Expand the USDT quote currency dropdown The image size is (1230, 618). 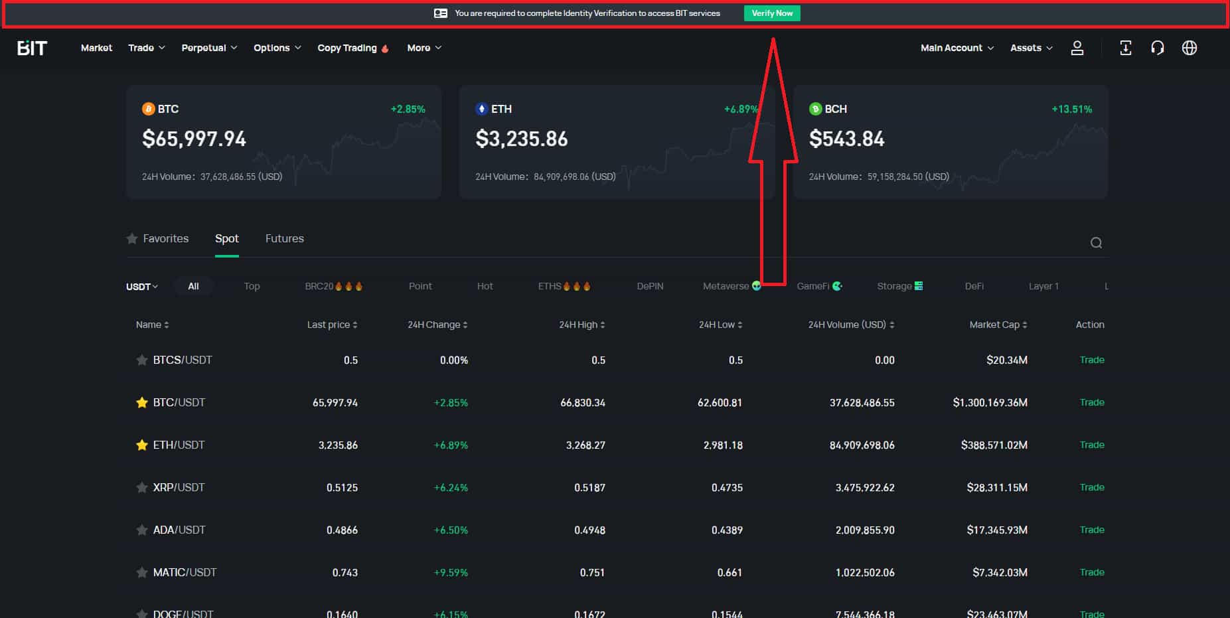[x=141, y=286]
